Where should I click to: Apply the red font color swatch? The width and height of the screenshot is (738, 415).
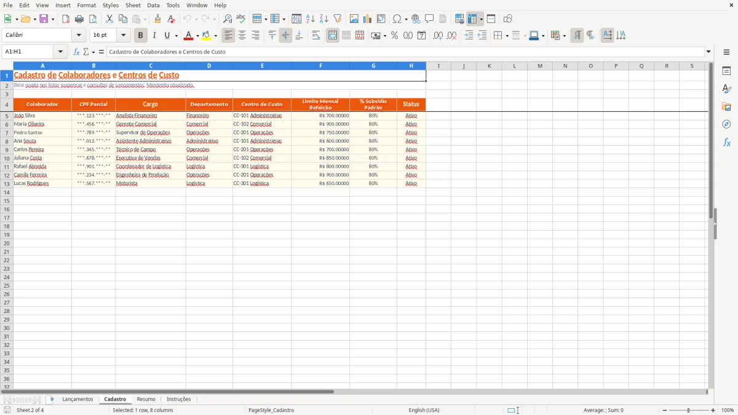189,36
